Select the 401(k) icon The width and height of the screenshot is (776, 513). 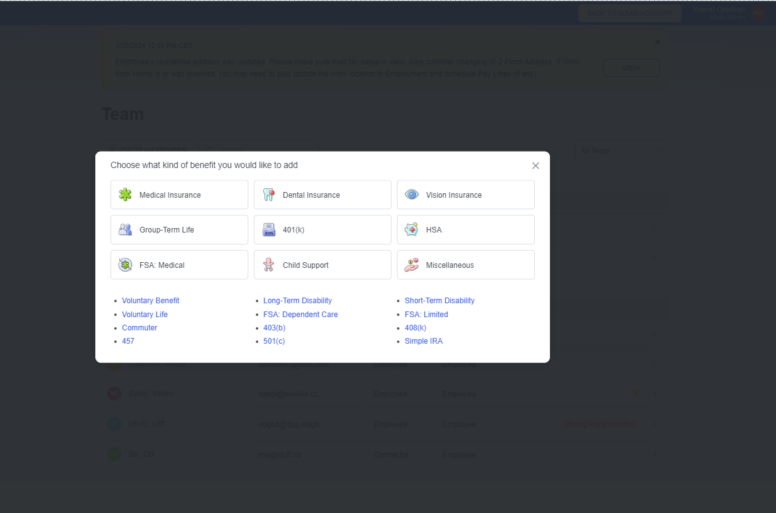tap(268, 229)
